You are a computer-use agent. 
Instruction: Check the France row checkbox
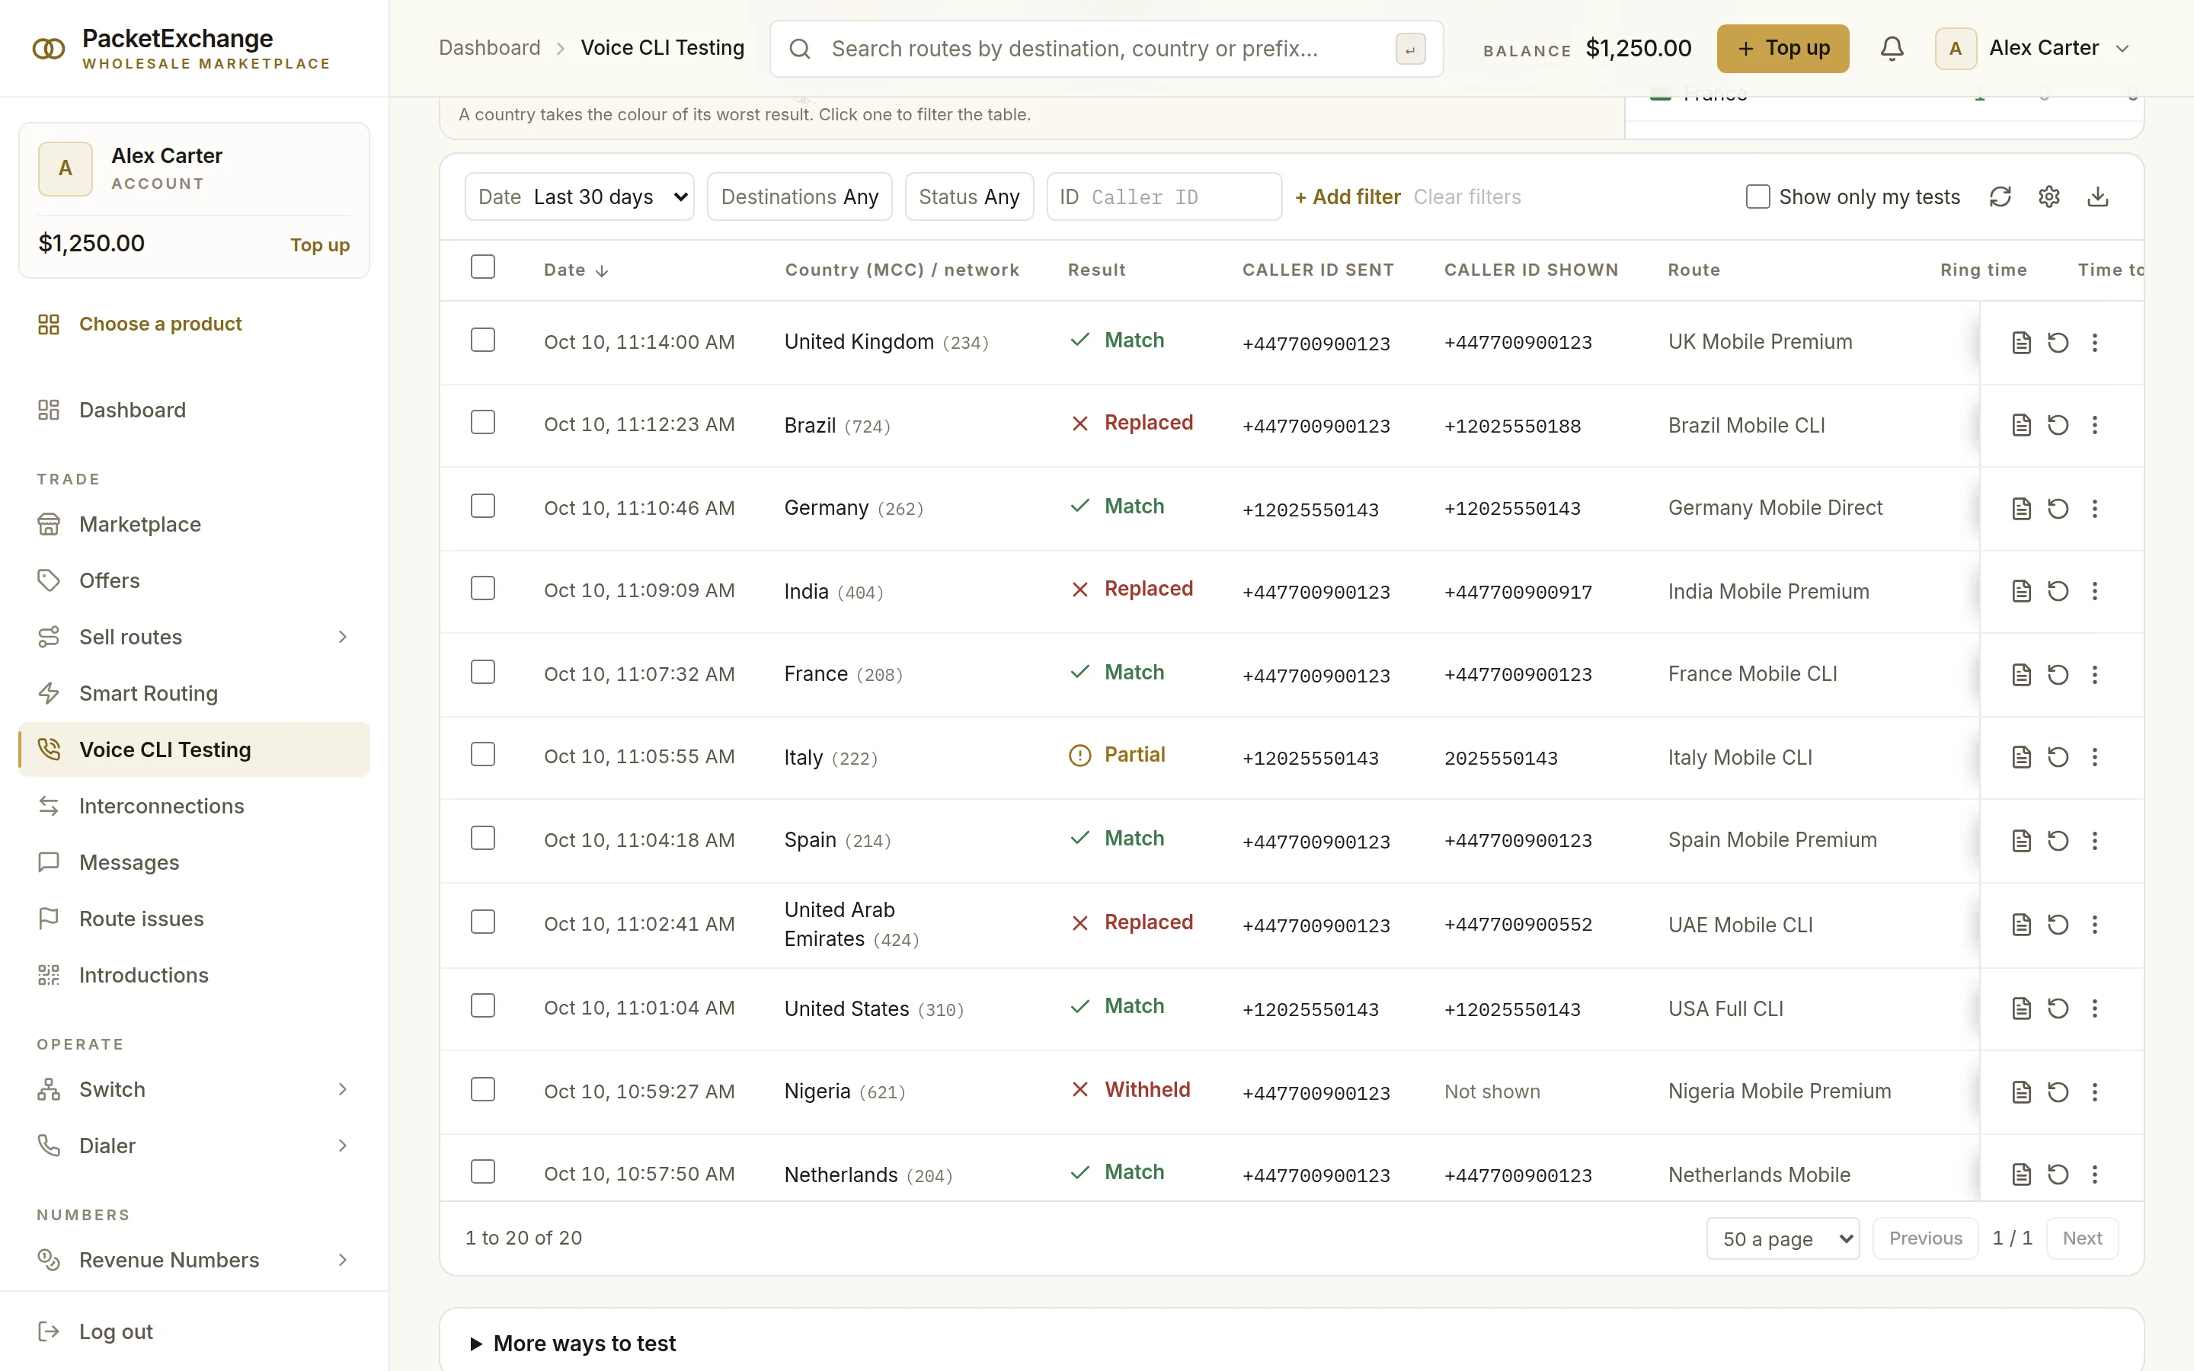click(483, 672)
